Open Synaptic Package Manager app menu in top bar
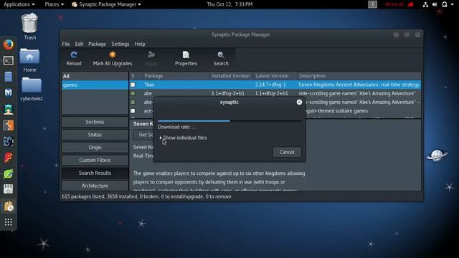The image size is (459, 258). coord(106,4)
